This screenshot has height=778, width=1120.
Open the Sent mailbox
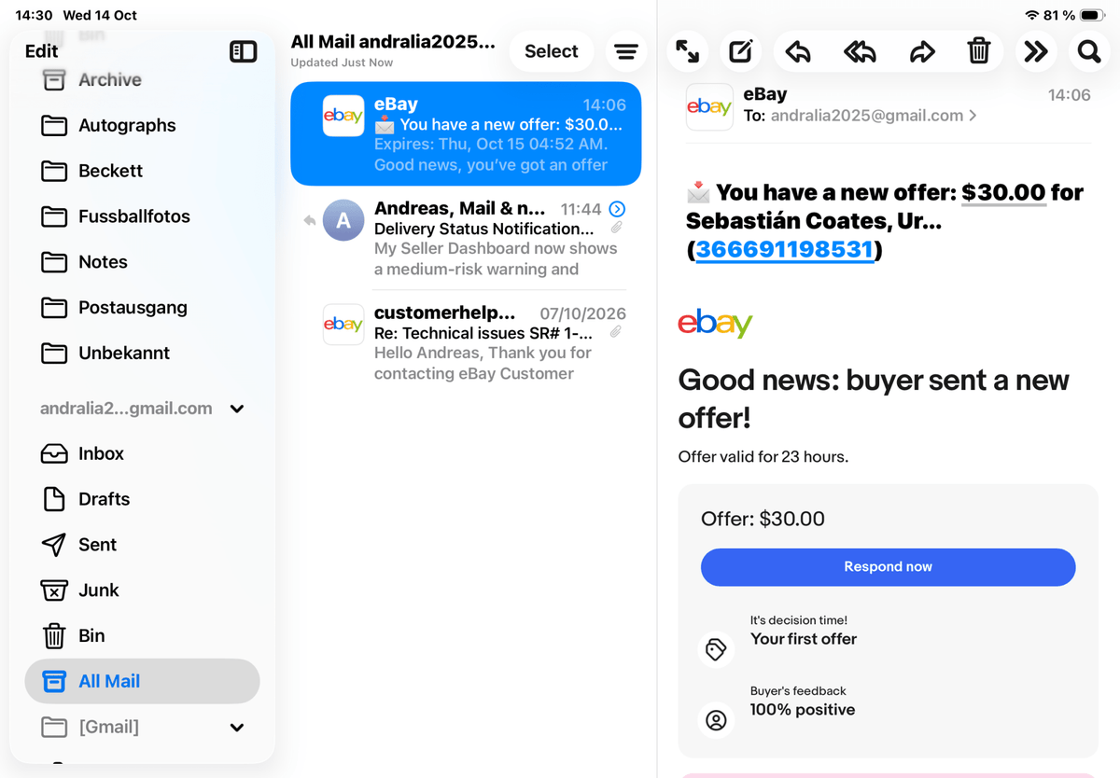(x=143, y=545)
